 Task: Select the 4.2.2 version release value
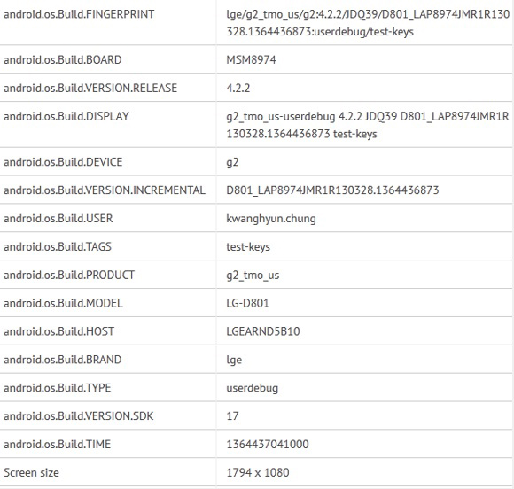tap(238, 88)
